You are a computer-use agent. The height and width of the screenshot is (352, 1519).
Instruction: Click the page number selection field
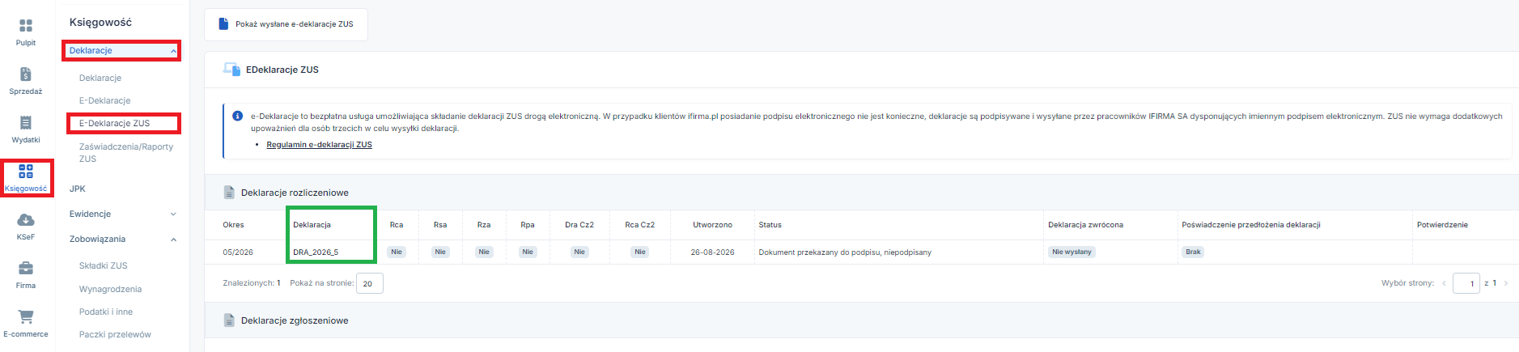point(1466,283)
